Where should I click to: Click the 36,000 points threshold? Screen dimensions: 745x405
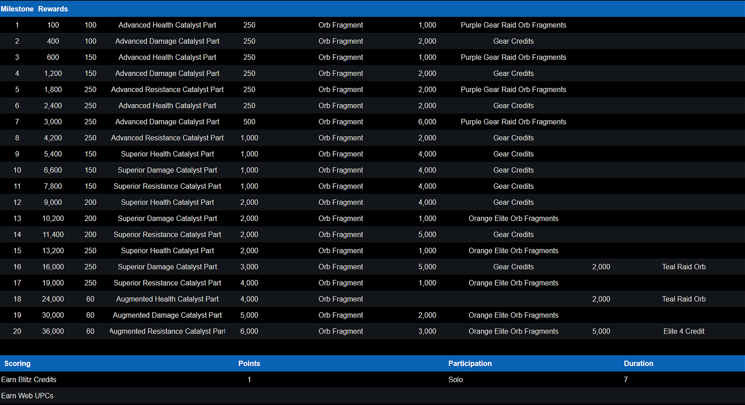coord(53,331)
